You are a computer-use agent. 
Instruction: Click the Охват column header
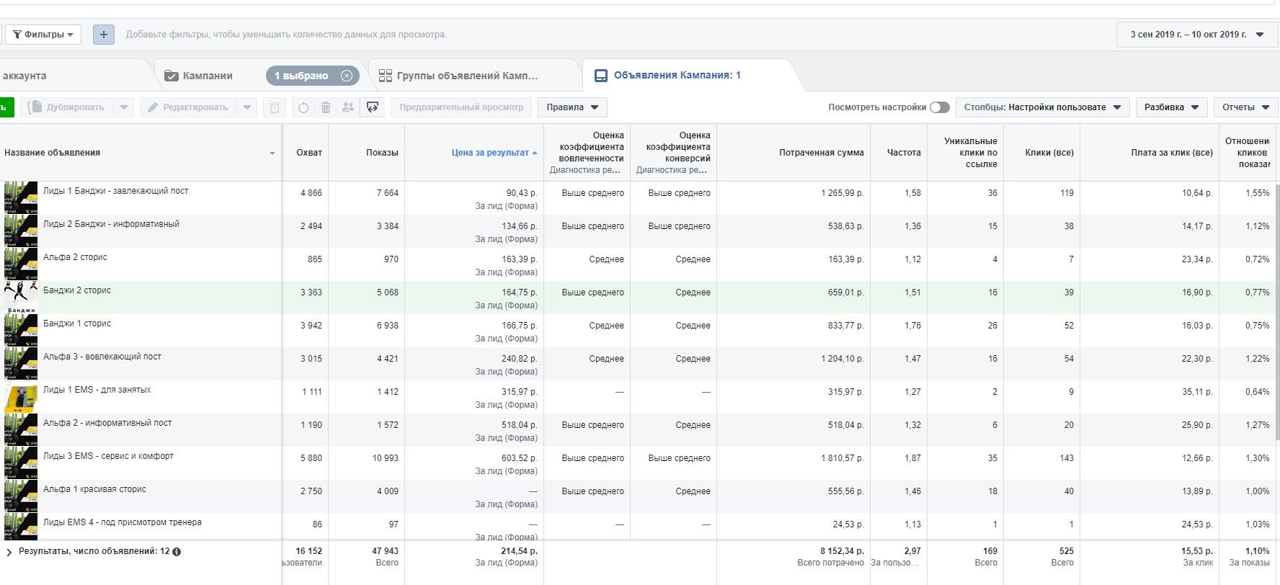[309, 153]
